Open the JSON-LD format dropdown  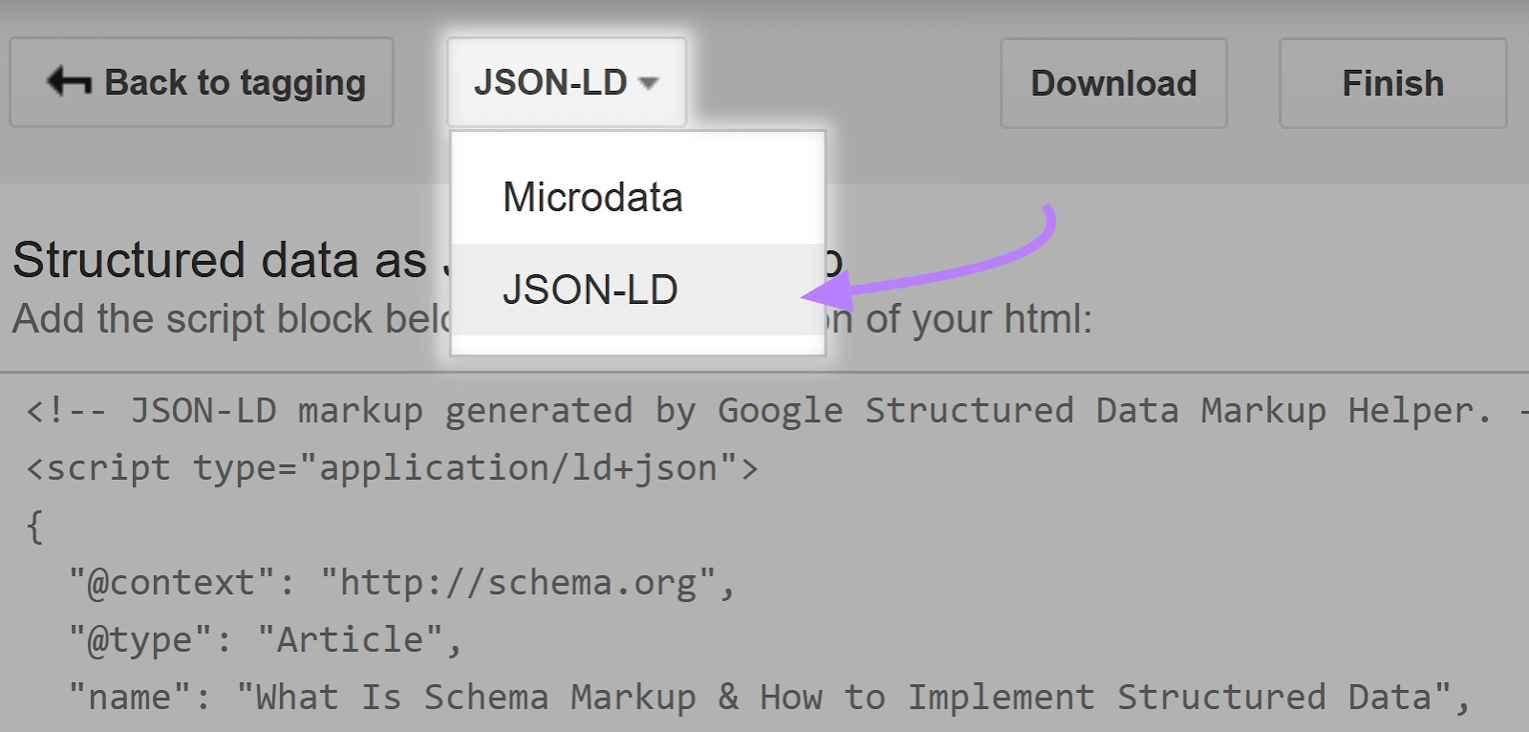[566, 83]
